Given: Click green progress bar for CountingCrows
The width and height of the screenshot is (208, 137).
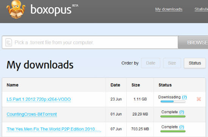Looking at the screenshot, I should (173, 117).
